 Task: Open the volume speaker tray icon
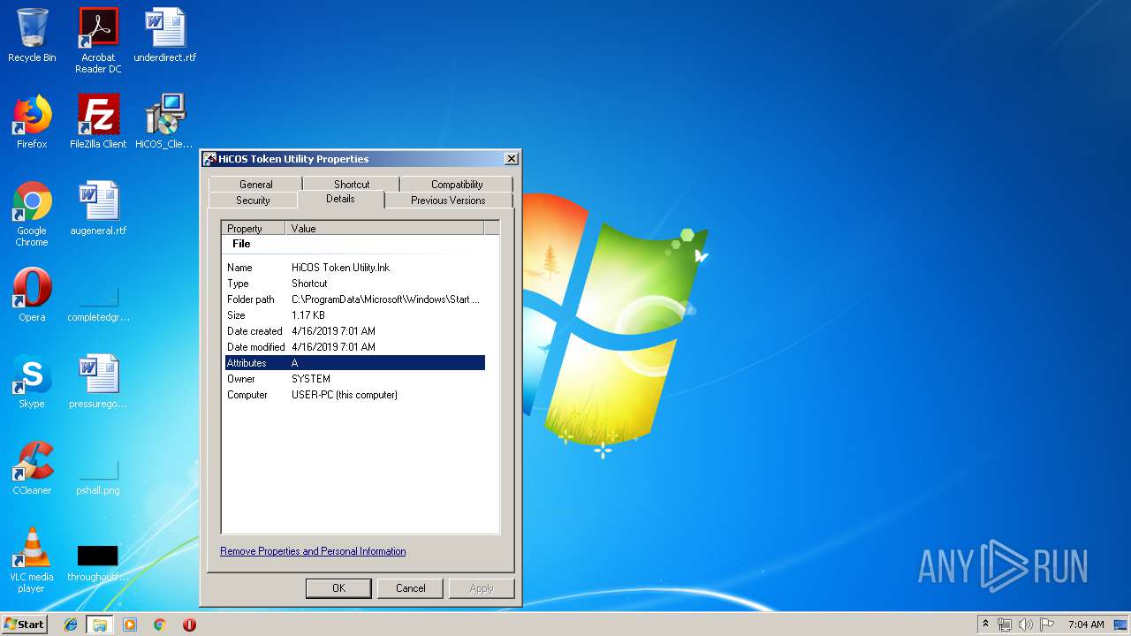pos(1026,625)
